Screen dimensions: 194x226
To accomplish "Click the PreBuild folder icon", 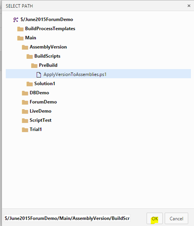I will 34,66.
